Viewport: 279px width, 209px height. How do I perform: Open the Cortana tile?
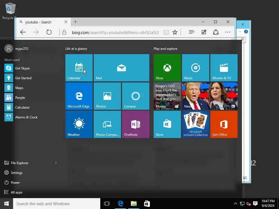(136, 96)
